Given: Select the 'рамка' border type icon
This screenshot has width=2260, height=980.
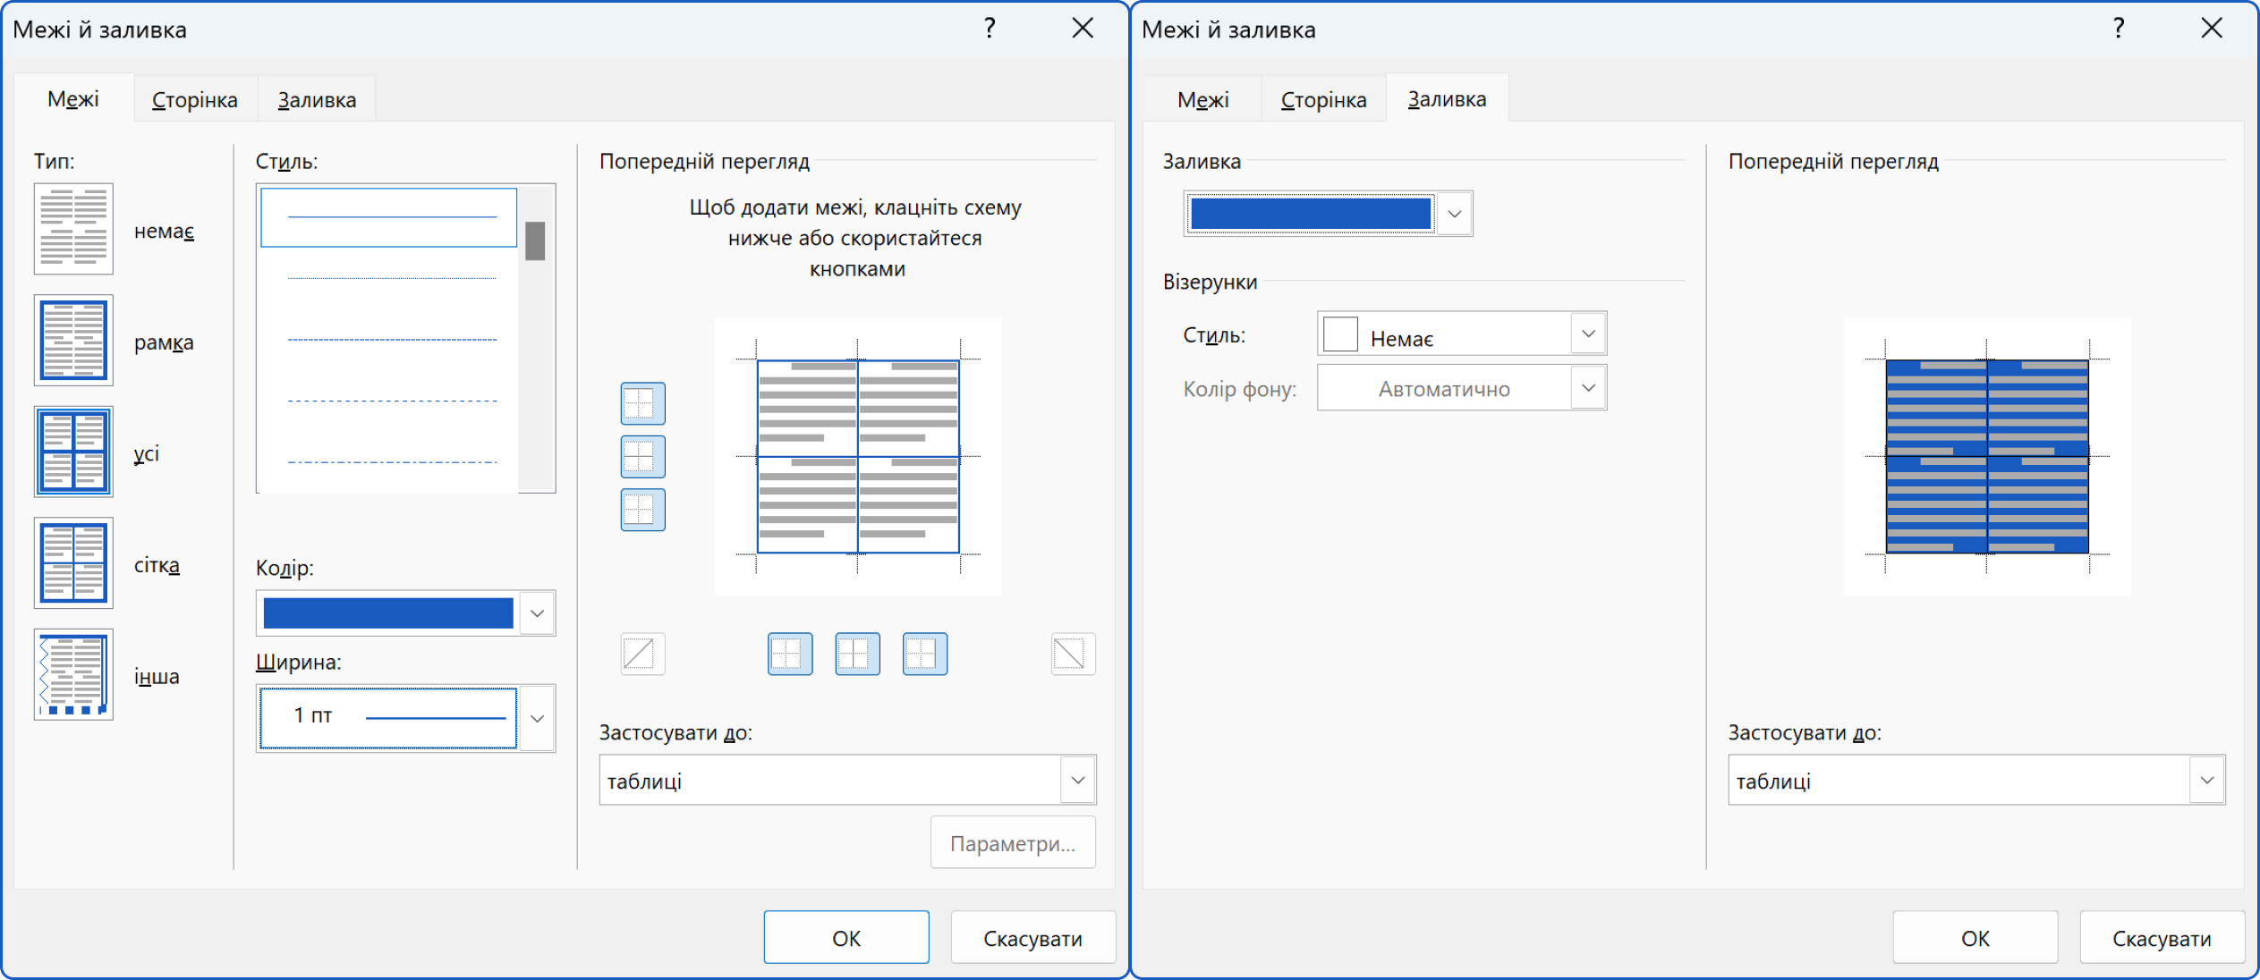Looking at the screenshot, I should point(73,341).
